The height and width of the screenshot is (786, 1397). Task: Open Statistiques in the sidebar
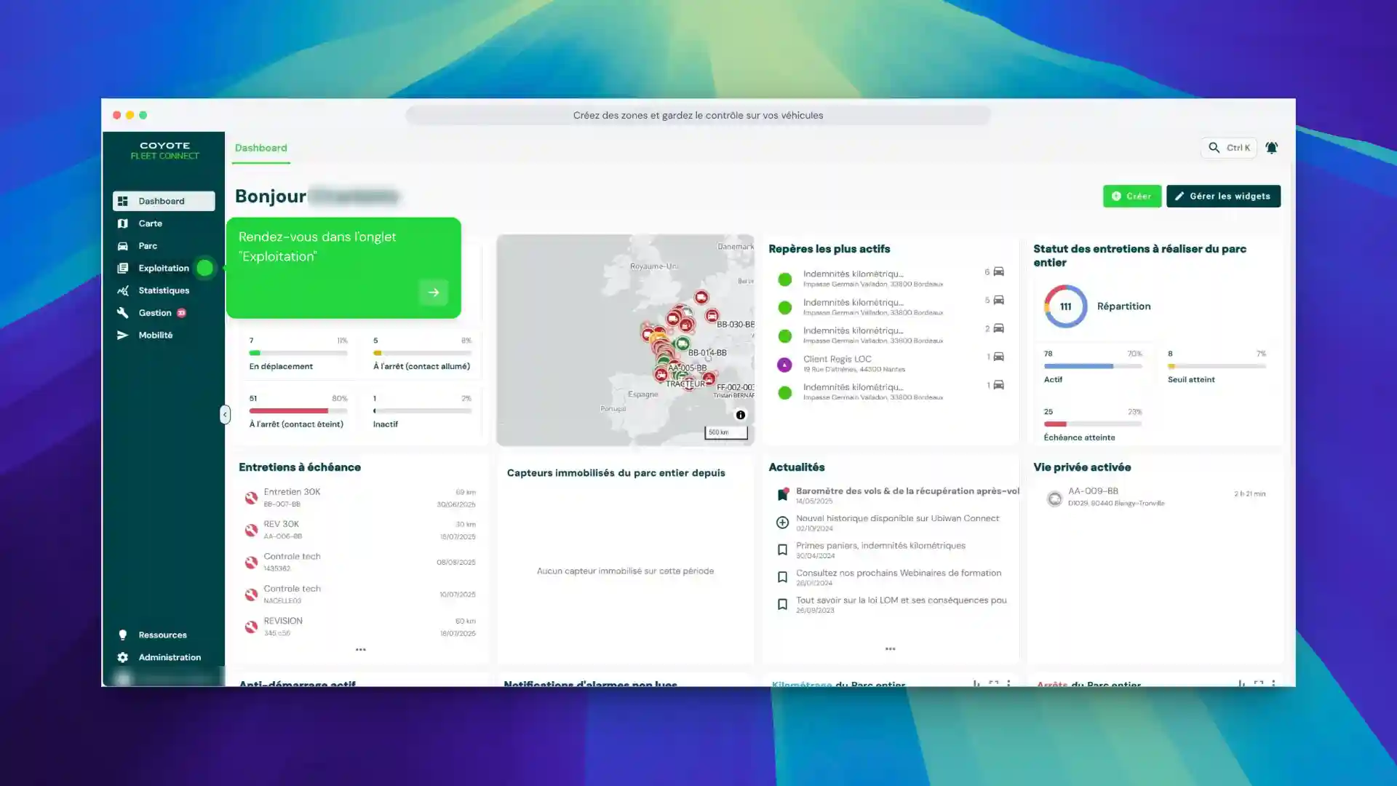(163, 290)
